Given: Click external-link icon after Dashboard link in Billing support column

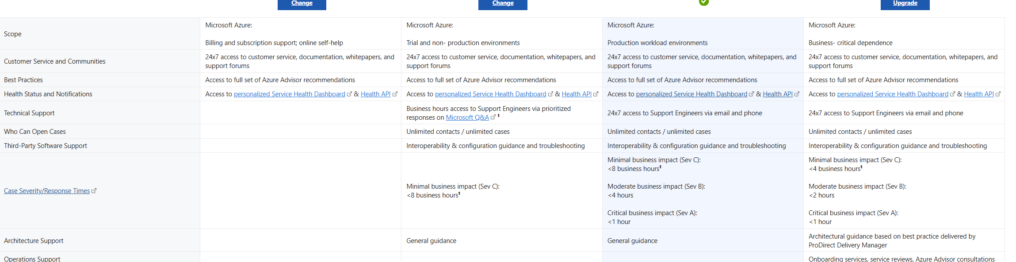Looking at the screenshot, I should [x=349, y=94].
